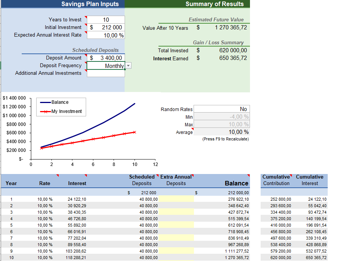The width and height of the screenshot is (338, 261).
Task: Click the My Investment legend entry
Action: tap(66, 111)
